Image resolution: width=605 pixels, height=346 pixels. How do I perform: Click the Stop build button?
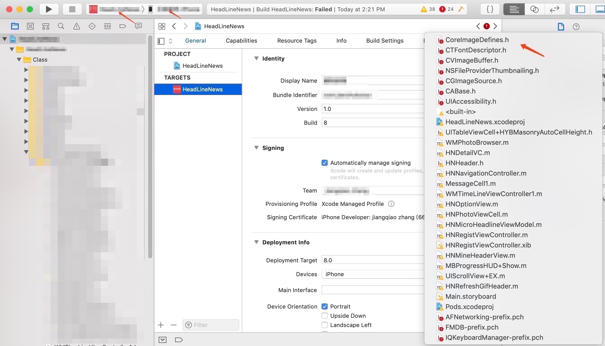click(x=72, y=9)
